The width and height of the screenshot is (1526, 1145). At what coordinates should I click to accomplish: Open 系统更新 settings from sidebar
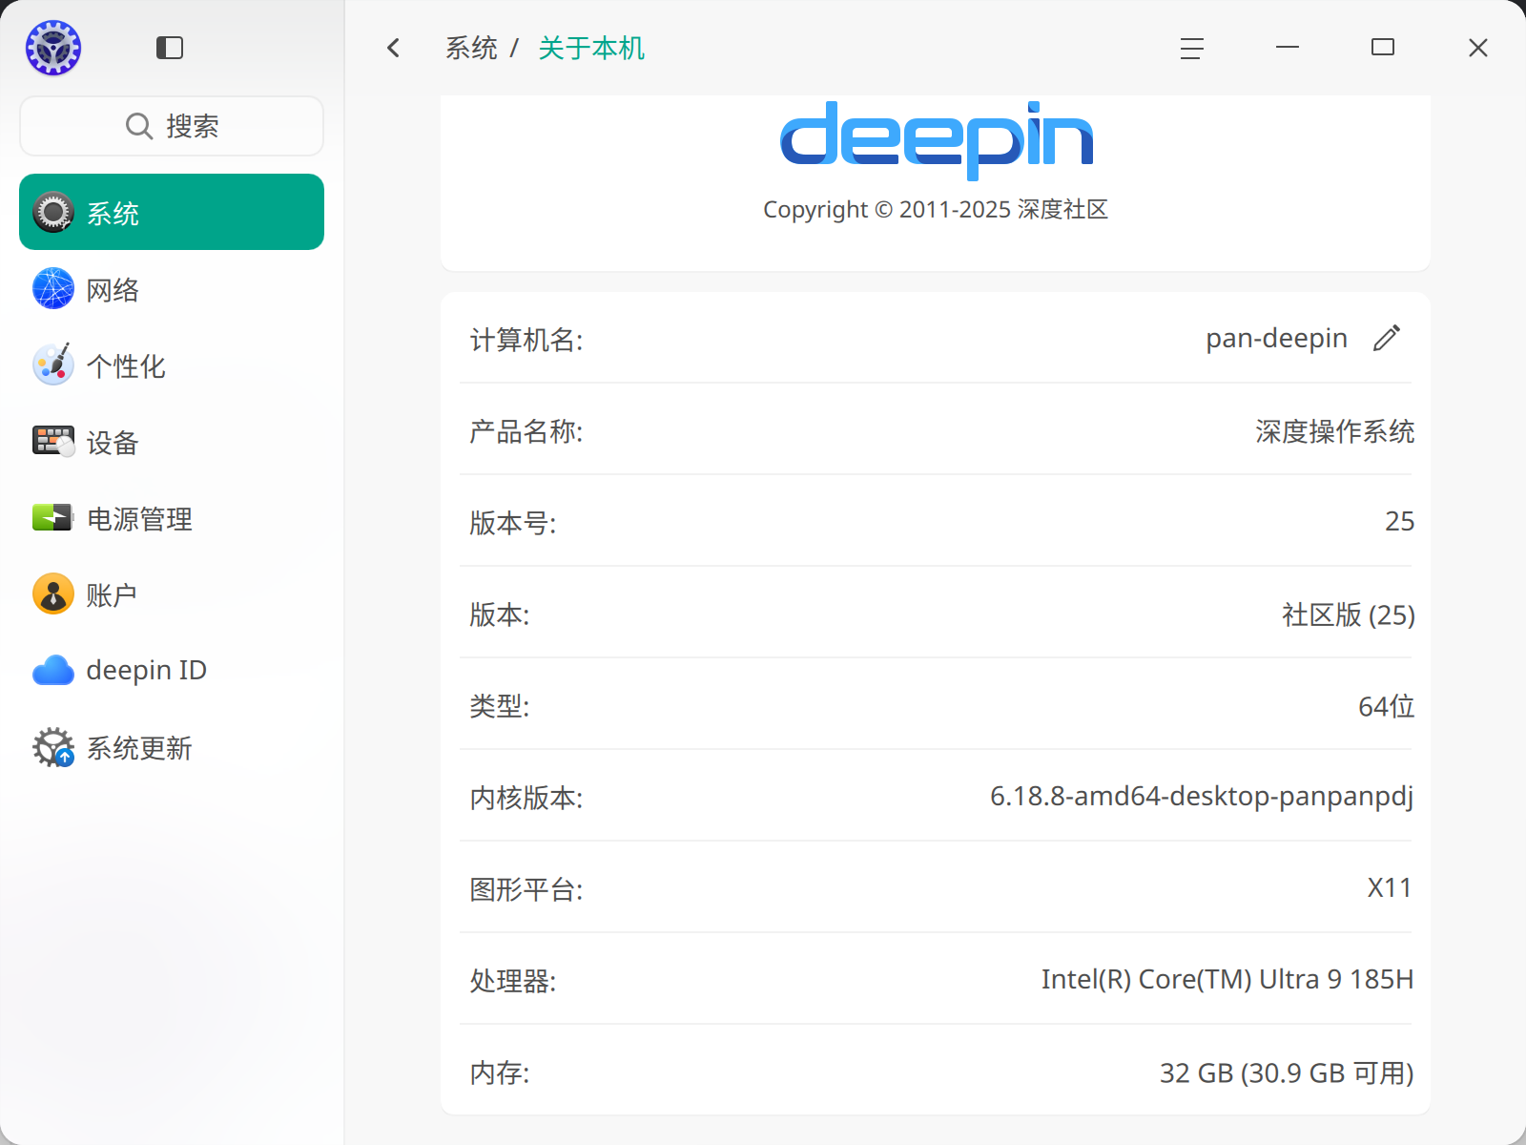[x=172, y=746]
